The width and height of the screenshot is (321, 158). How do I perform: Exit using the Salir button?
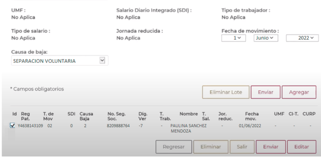pyautogui.click(x=242, y=147)
